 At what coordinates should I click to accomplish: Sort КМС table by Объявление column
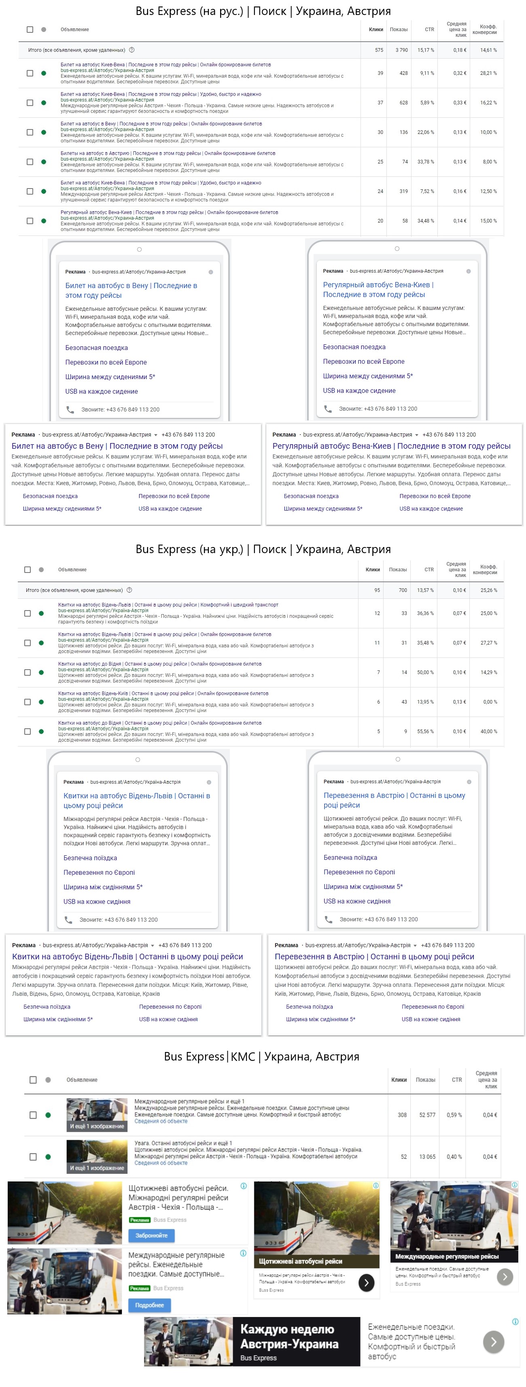[82, 1080]
